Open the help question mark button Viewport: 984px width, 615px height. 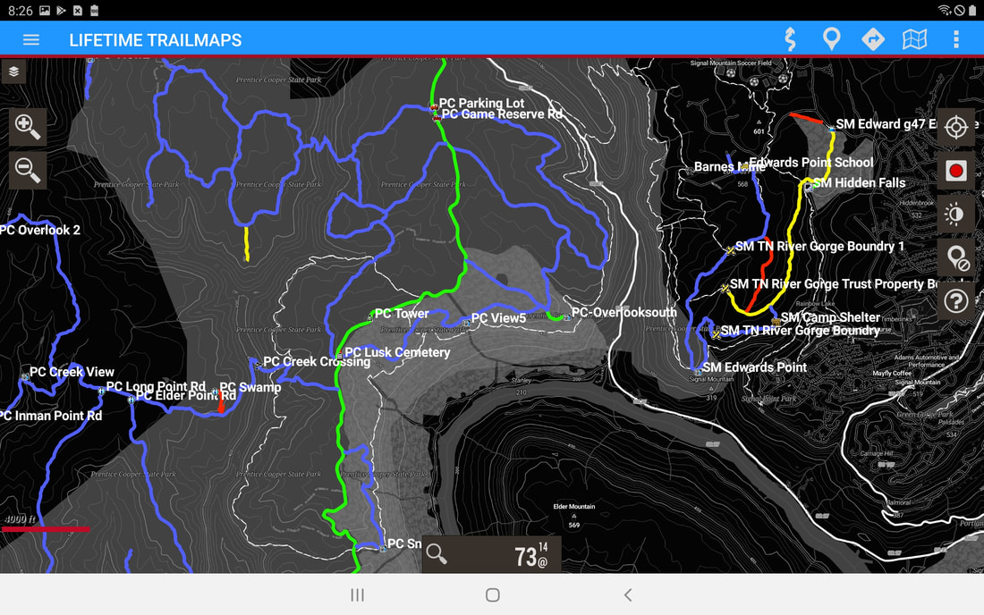[x=955, y=301]
